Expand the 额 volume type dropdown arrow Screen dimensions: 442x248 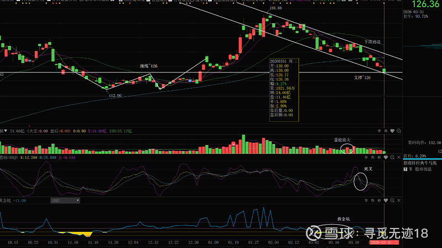point(6,131)
